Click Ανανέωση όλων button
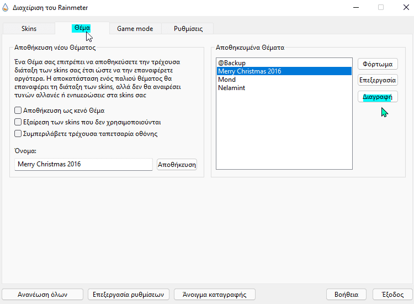414x304 pixels. pyautogui.click(x=43, y=295)
